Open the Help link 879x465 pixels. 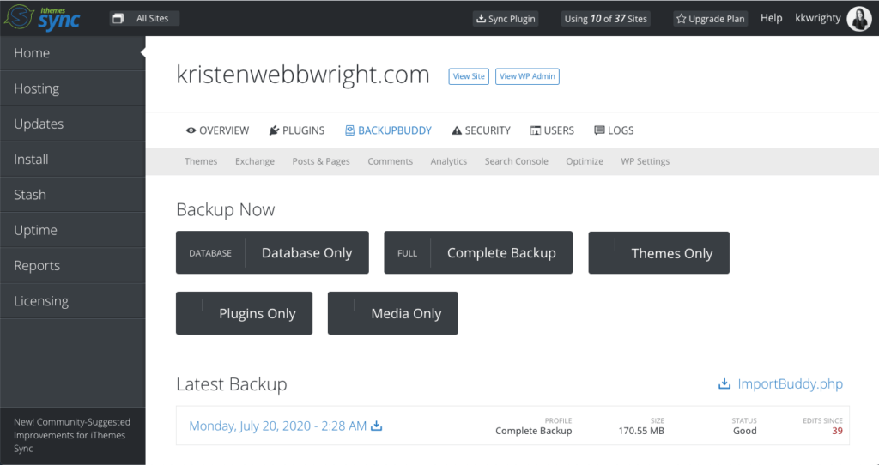pos(771,18)
